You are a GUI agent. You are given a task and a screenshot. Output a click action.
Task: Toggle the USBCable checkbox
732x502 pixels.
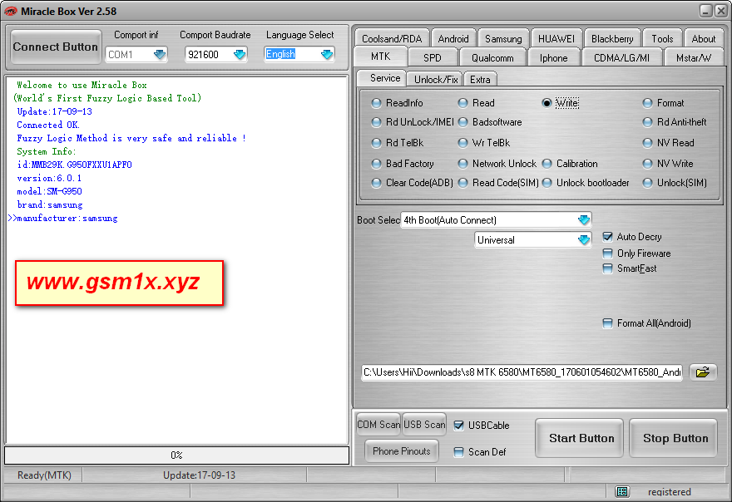click(x=459, y=426)
